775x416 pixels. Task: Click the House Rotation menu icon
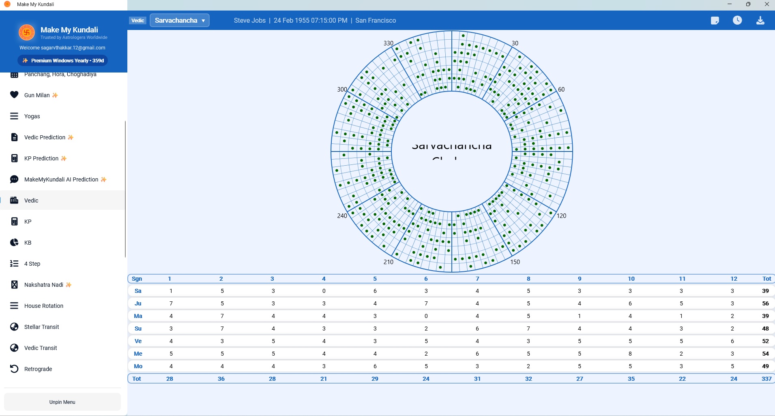click(x=14, y=306)
